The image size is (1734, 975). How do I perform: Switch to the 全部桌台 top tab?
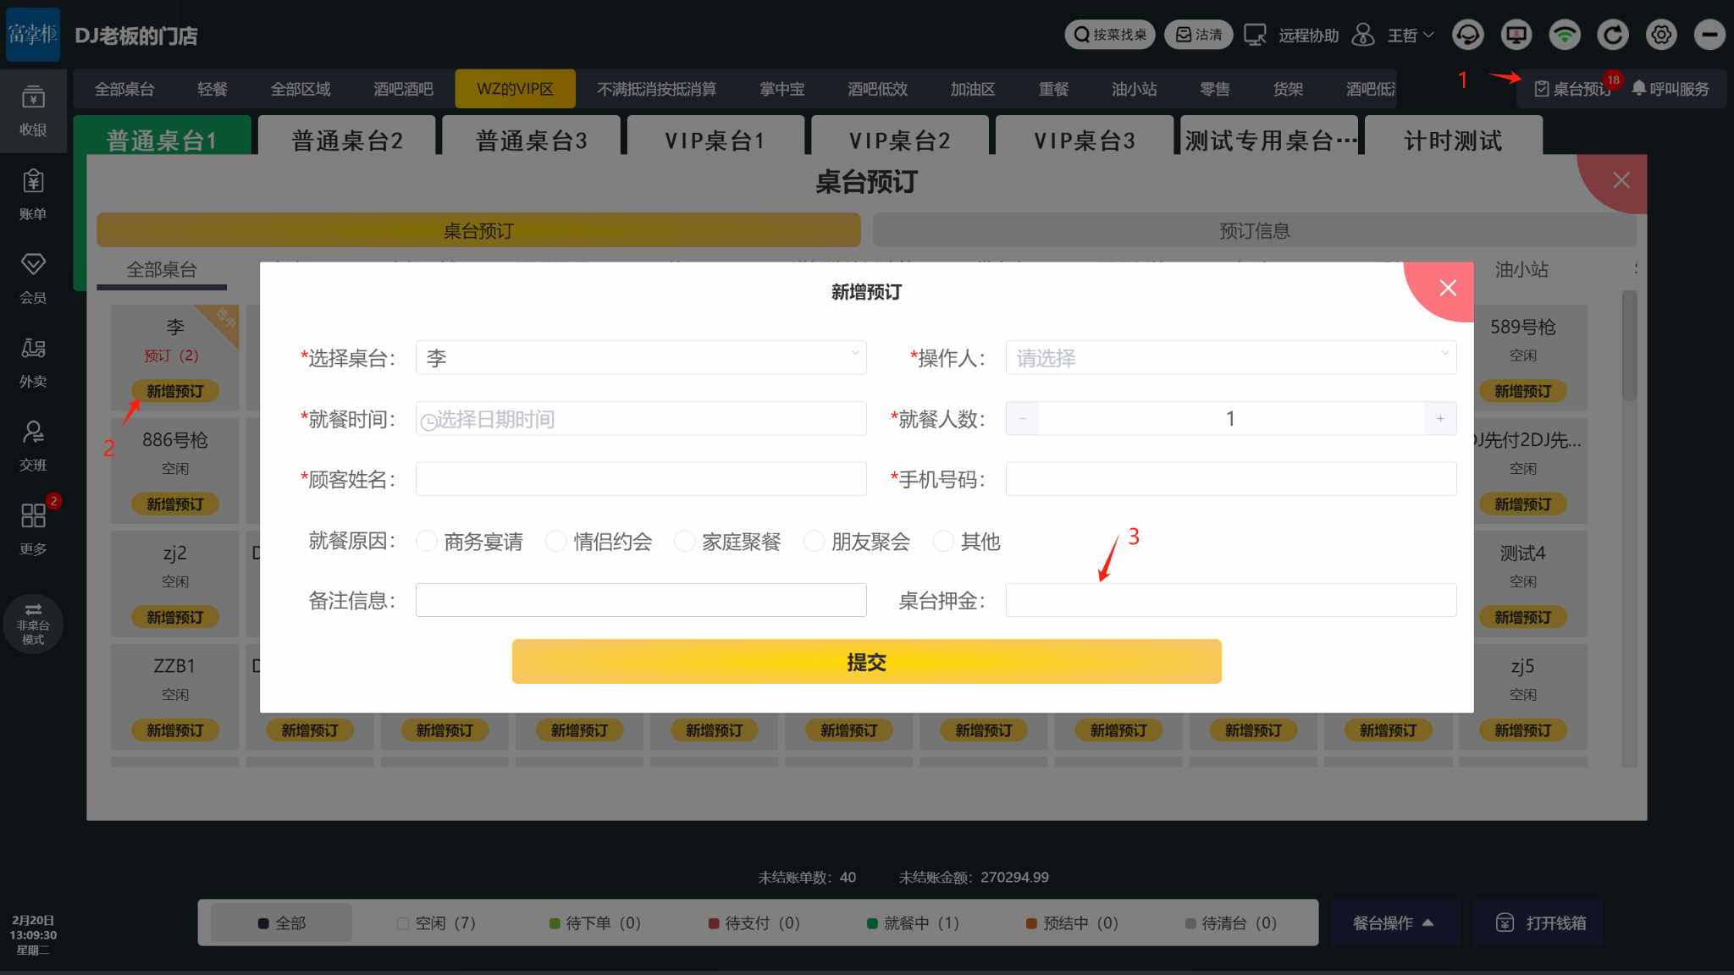coord(124,88)
